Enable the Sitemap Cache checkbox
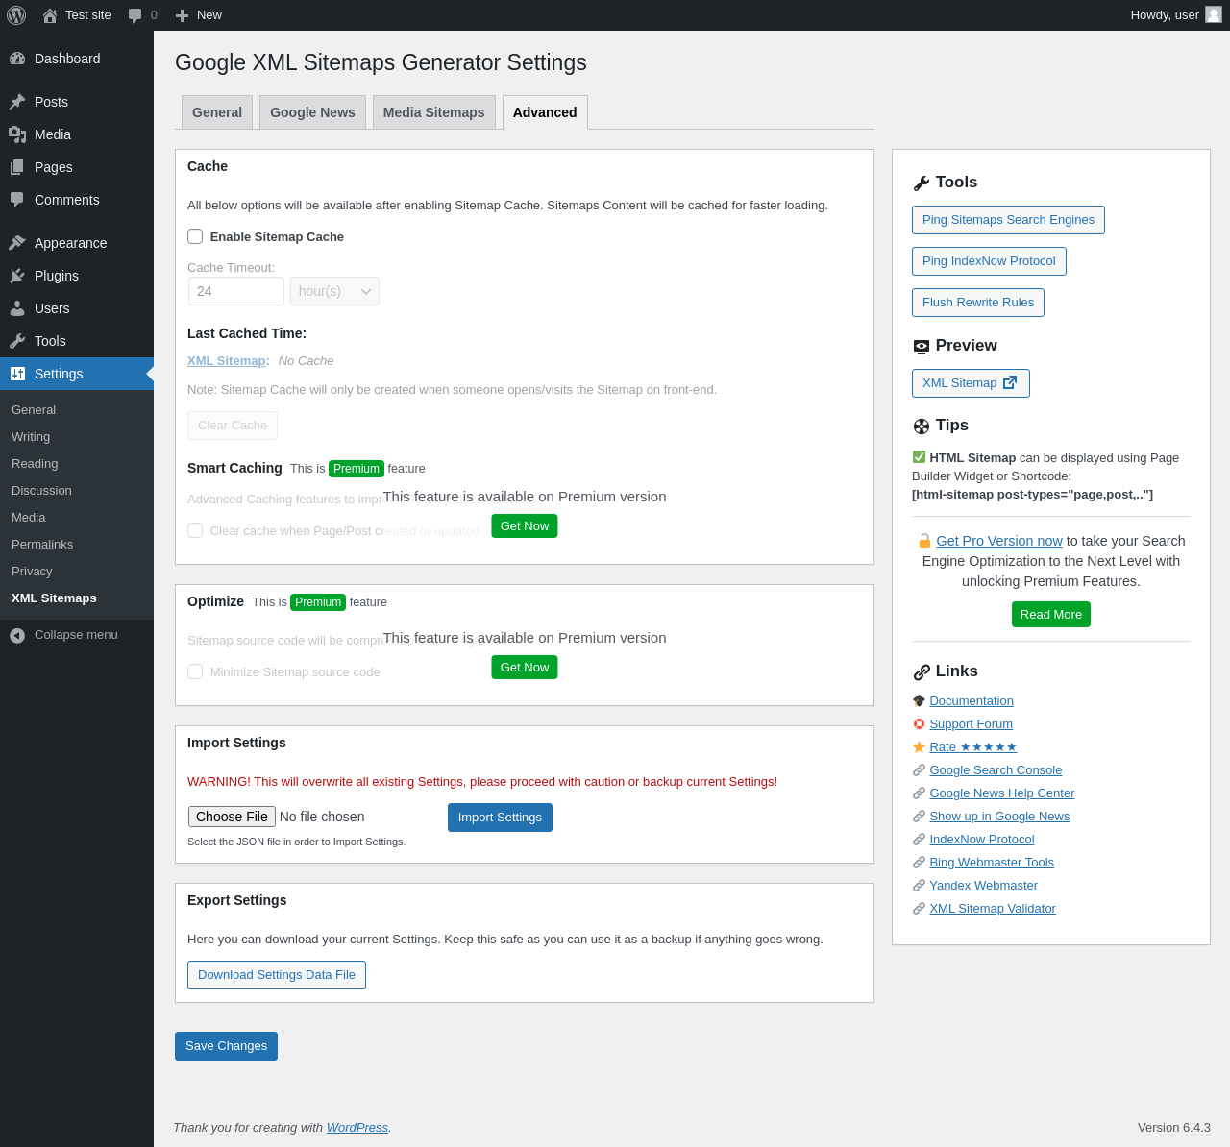Viewport: 1230px width, 1147px height. (195, 236)
